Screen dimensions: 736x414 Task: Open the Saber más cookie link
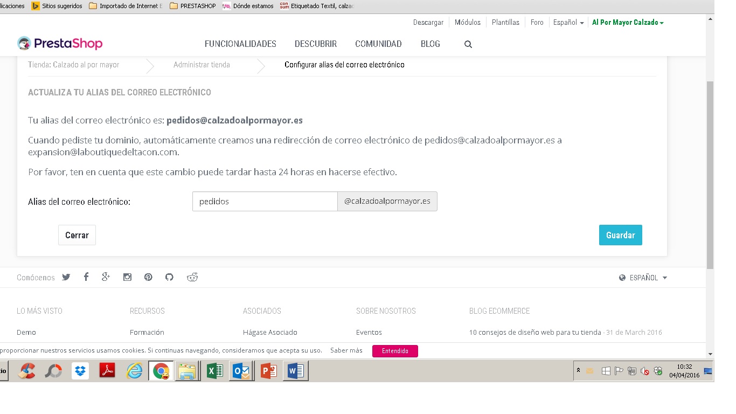coord(346,350)
